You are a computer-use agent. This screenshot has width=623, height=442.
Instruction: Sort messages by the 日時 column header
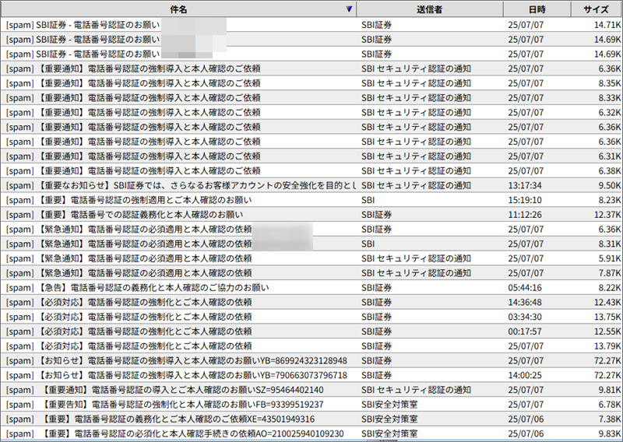[x=537, y=9]
